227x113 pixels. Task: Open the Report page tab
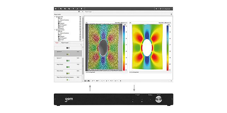coord(88,12)
